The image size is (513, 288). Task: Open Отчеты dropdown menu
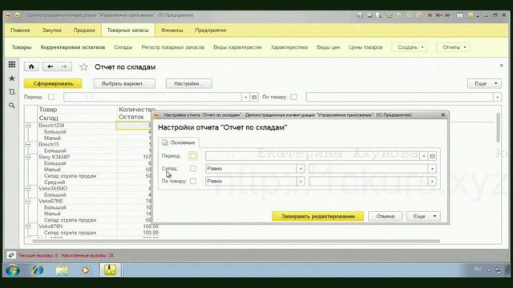(454, 47)
